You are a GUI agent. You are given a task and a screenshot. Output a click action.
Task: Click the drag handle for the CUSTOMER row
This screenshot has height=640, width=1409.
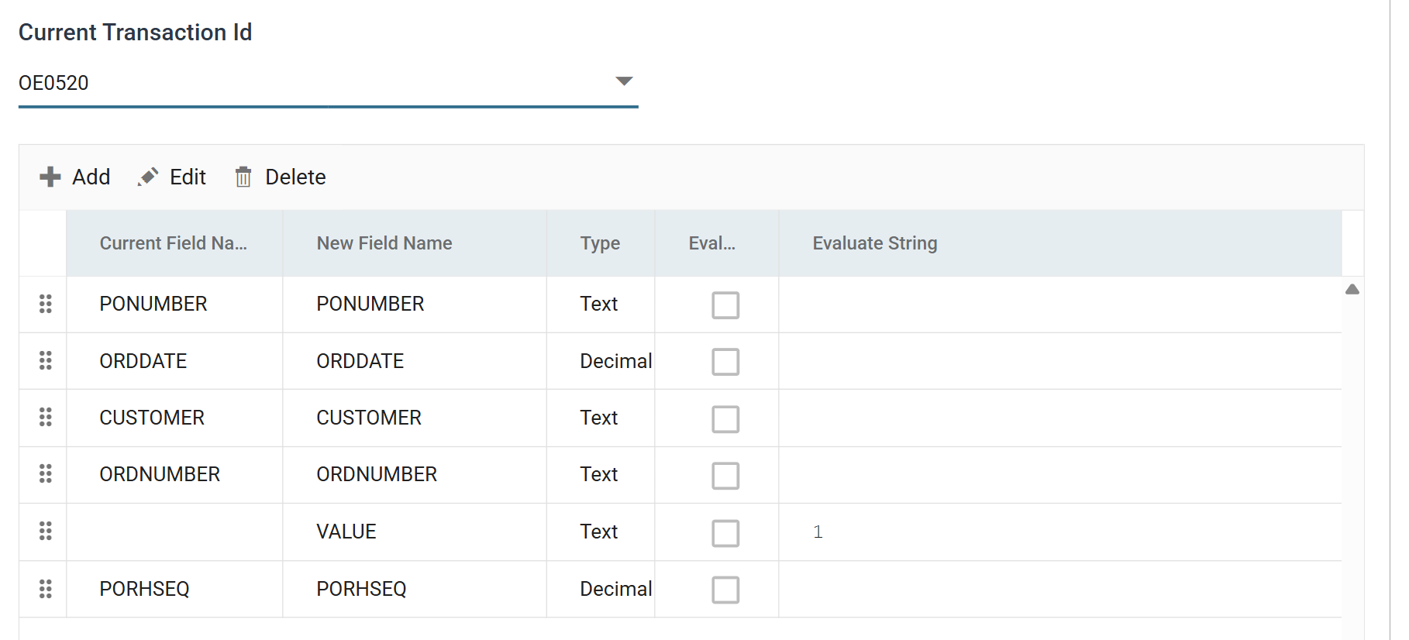(46, 417)
